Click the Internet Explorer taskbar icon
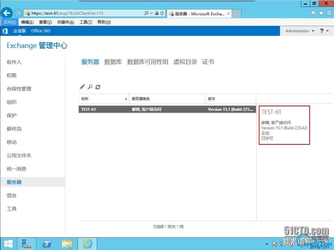Image resolution: width=334 pixels, height=250 pixels. pyautogui.click(x=88, y=244)
